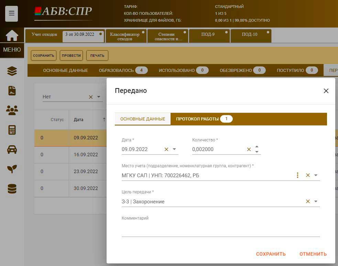Open the ПОД-9 tab
This screenshot has height=266, width=338.
click(208, 34)
